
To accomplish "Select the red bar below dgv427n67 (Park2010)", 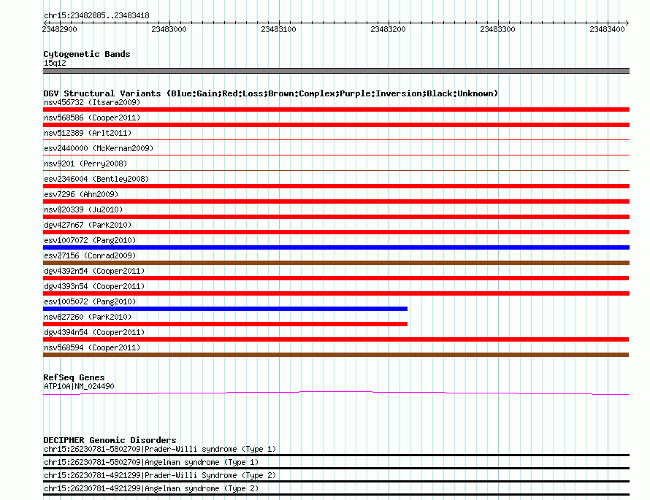I will (336, 232).
